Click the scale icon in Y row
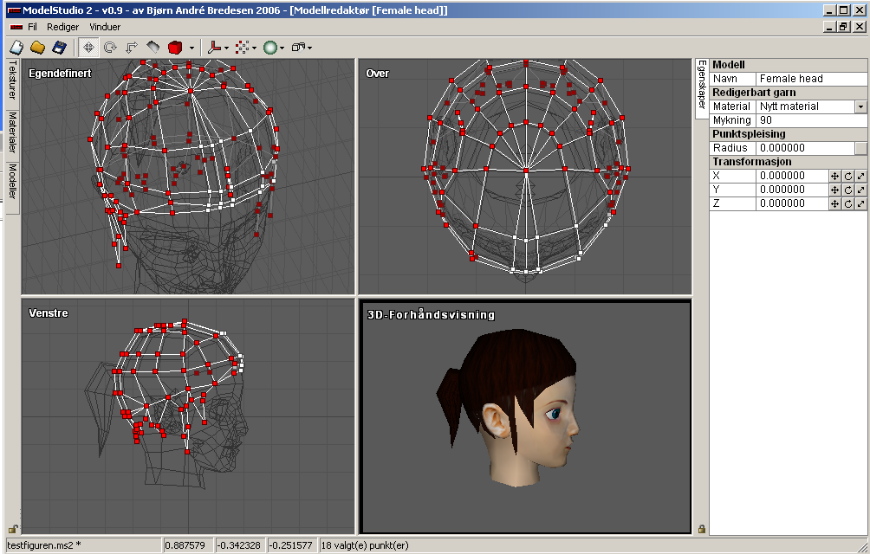This screenshot has height=554, width=870. 860,190
